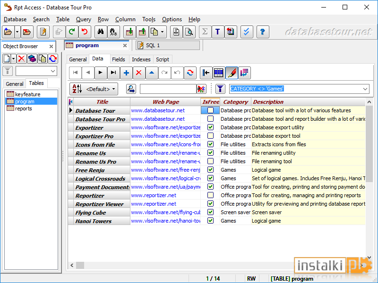378x283 pixels.
Task: Check IsFree for Rename Us Pro
Action: 210,161
